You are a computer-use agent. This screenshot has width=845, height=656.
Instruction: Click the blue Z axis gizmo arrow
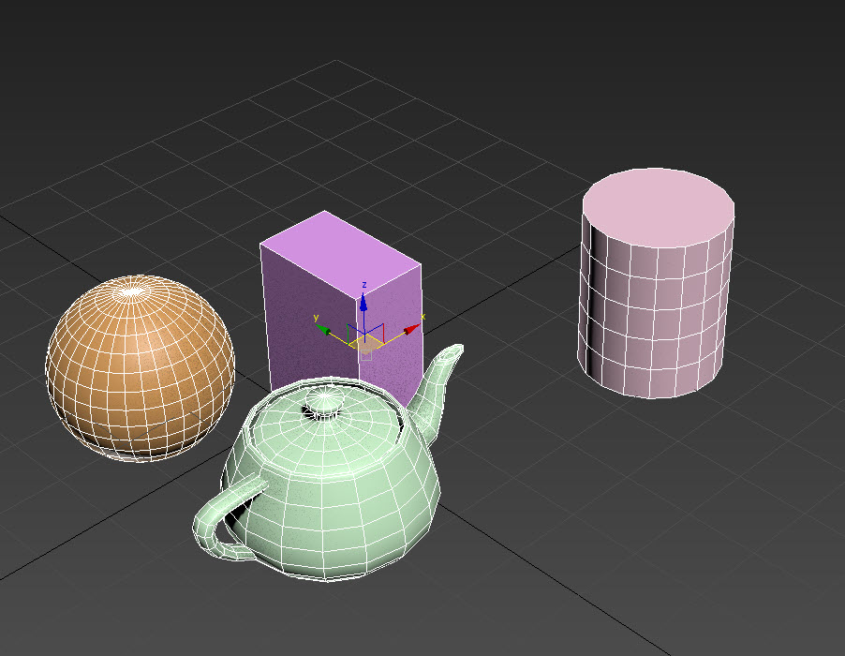[363, 303]
